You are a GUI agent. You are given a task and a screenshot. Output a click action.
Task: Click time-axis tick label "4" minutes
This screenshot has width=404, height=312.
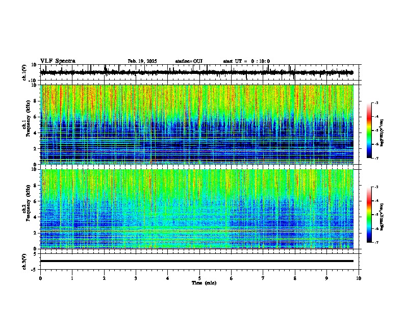pyautogui.click(x=168, y=278)
